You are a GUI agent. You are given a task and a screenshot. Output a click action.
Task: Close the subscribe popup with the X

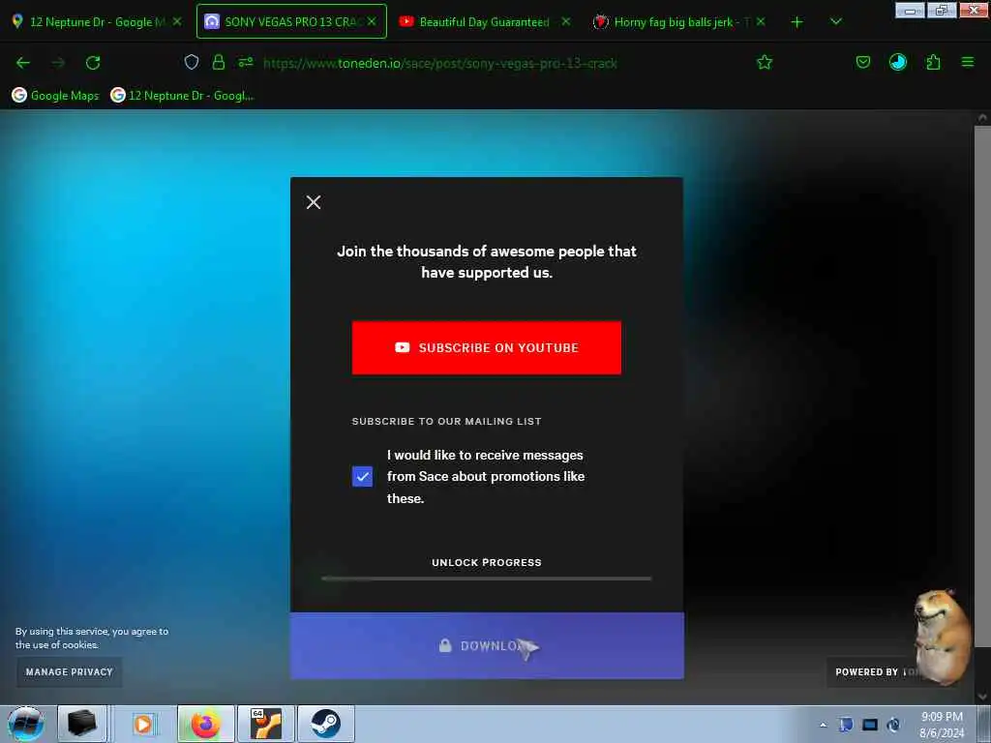pos(314,202)
